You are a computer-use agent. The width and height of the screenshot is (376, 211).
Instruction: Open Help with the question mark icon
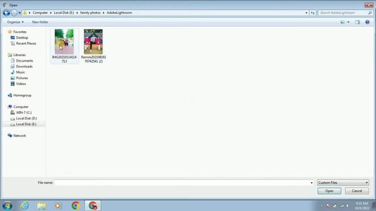tap(367, 22)
